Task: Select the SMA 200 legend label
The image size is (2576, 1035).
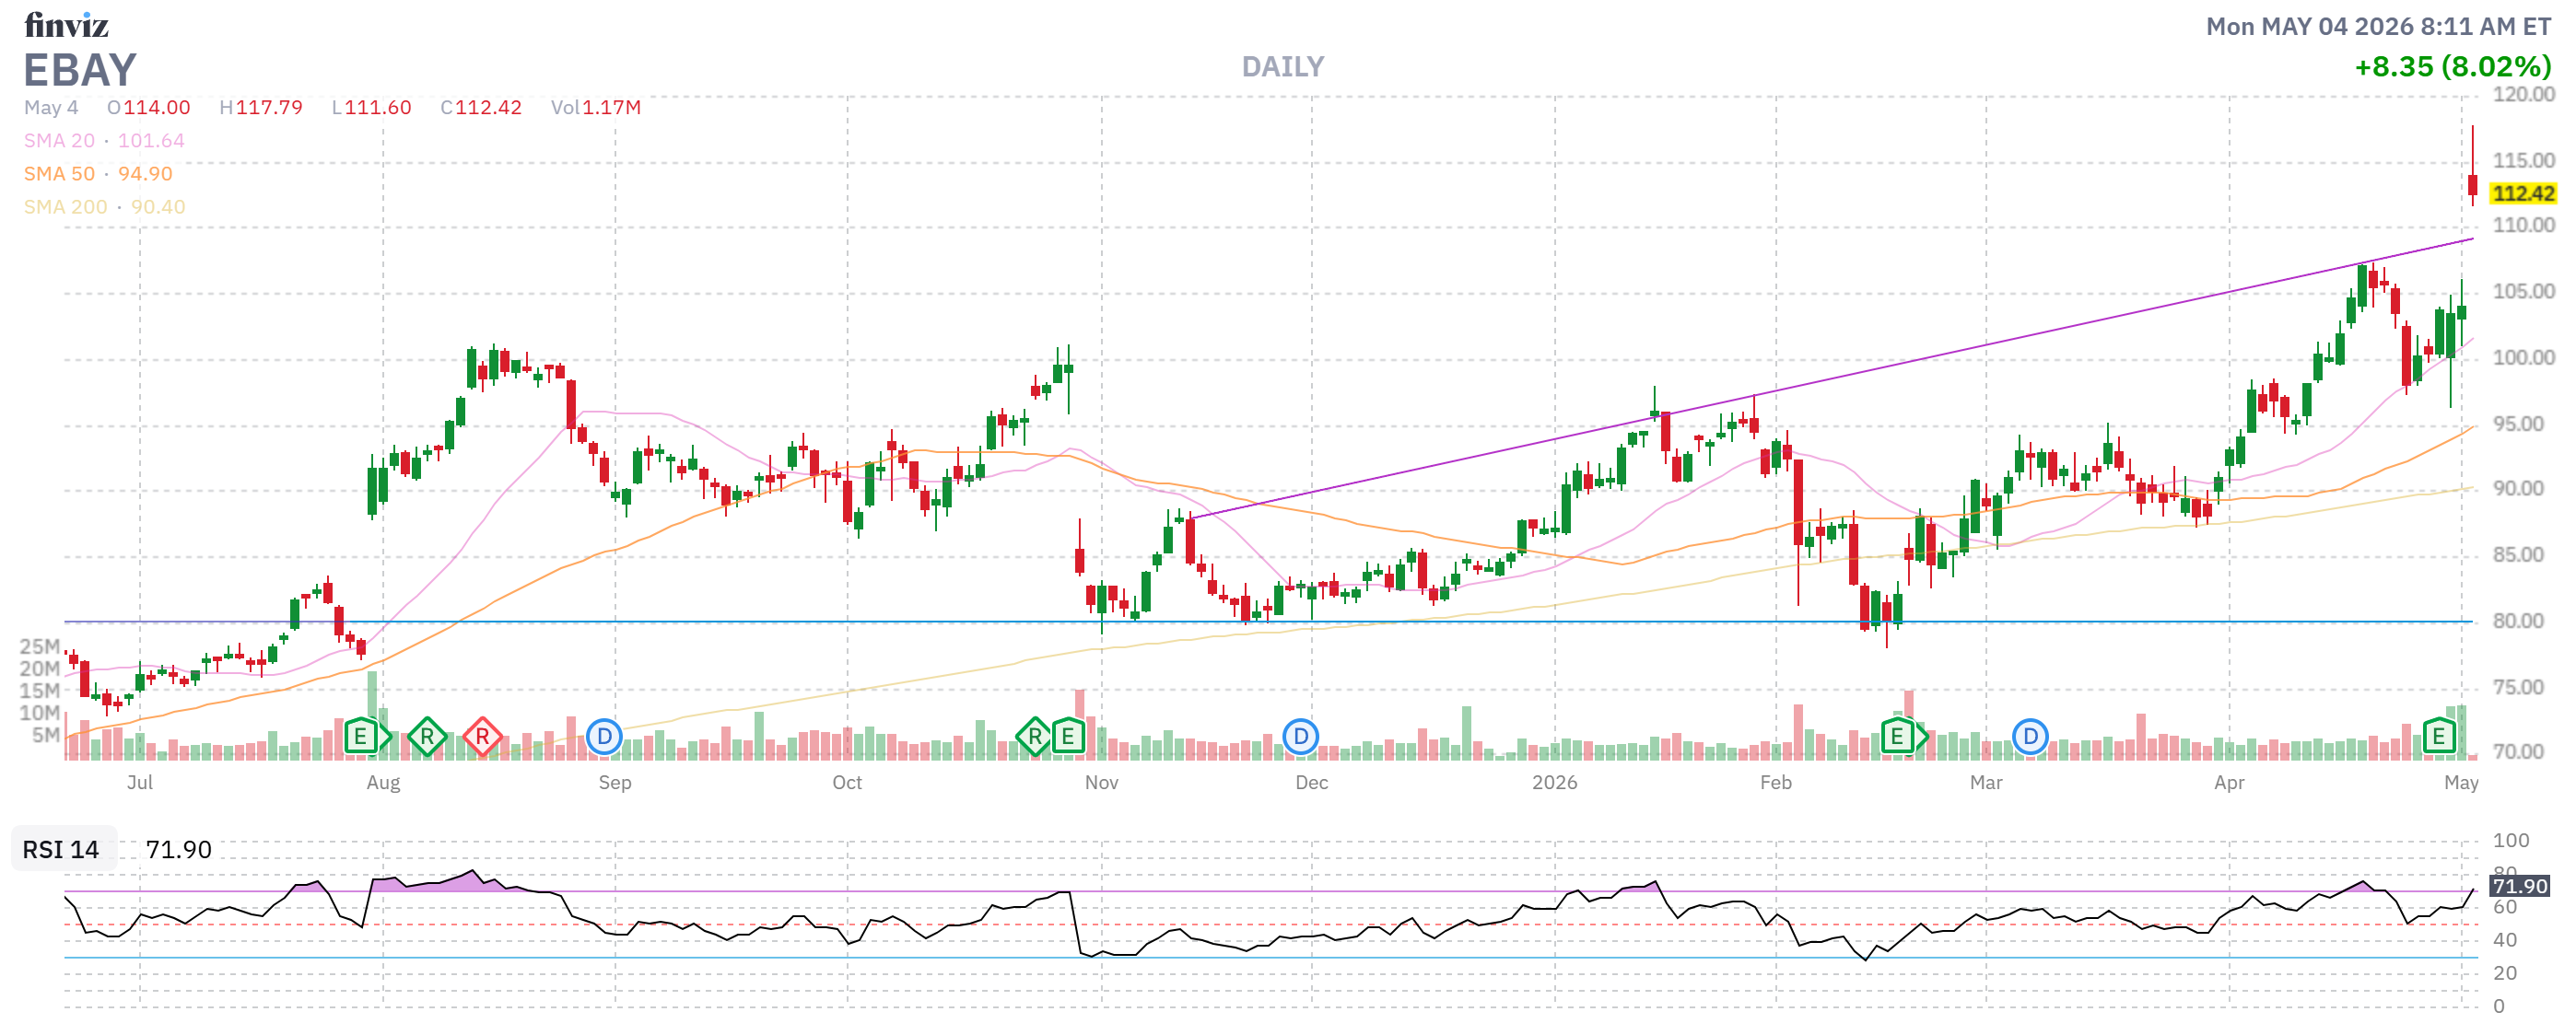Action: click(65, 207)
